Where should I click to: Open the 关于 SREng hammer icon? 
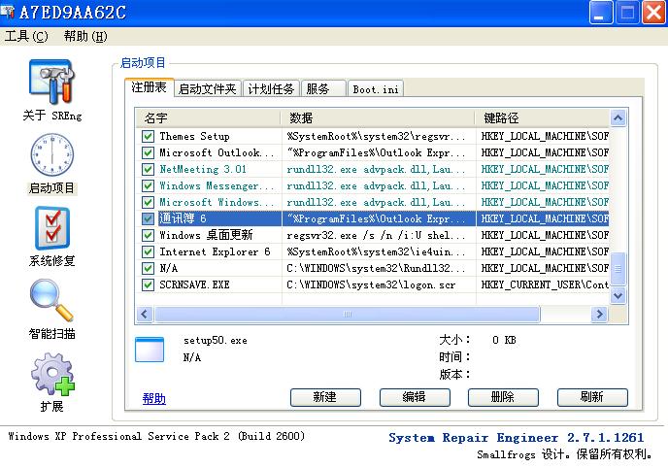(x=51, y=83)
